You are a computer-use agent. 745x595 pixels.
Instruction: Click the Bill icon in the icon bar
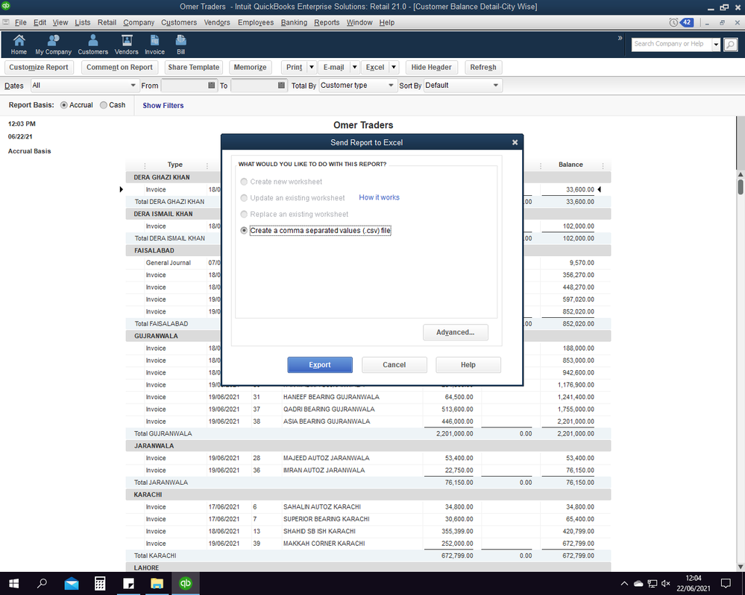click(181, 45)
